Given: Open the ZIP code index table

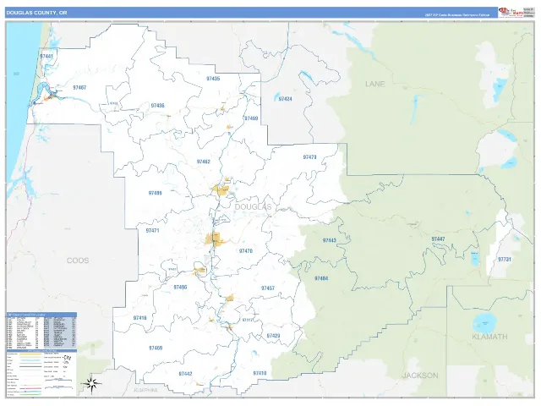Looking at the screenshot, I should click(41, 331).
